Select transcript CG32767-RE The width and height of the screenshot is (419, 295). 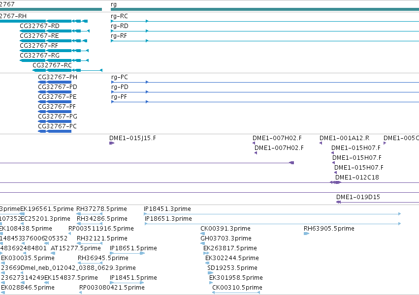coord(54,41)
